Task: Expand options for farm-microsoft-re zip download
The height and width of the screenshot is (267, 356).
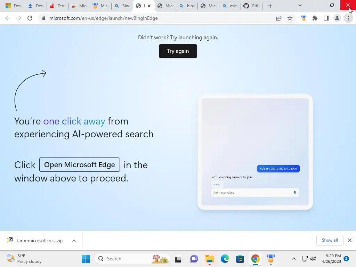Action: pyautogui.click(x=74, y=241)
